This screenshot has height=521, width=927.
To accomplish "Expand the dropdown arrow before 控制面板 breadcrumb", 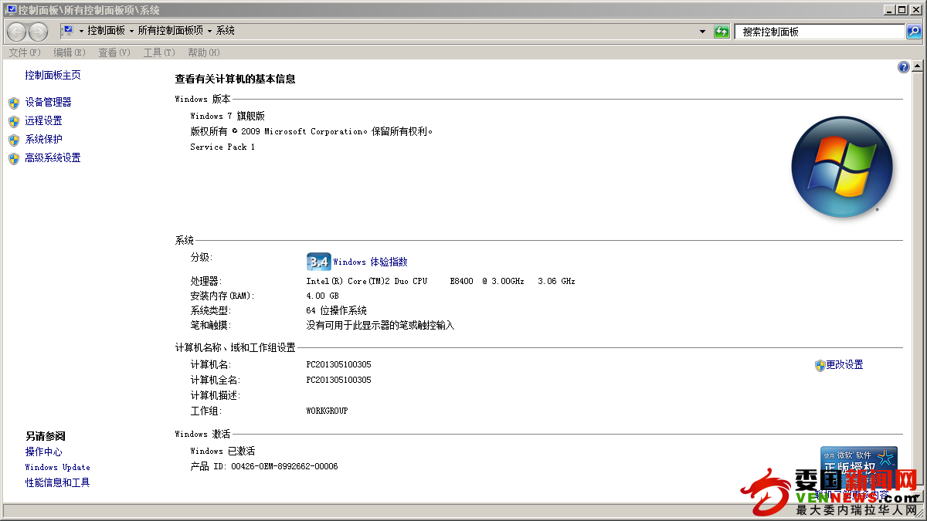I will [81, 31].
